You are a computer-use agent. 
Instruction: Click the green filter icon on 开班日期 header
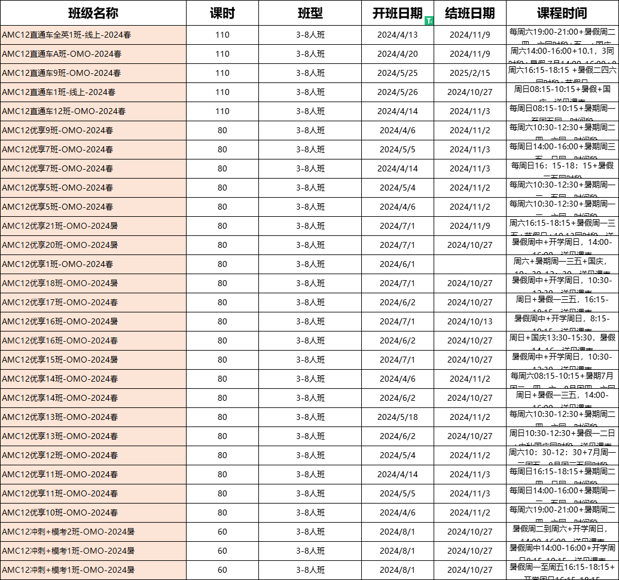(429, 21)
